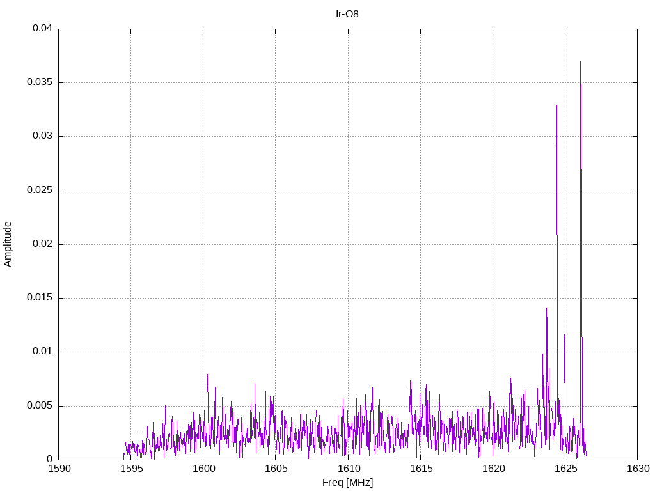Click y-axis tick value 0.015
The width and height of the screenshot is (655, 491).
pyautogui.click(x=40, y=298)
